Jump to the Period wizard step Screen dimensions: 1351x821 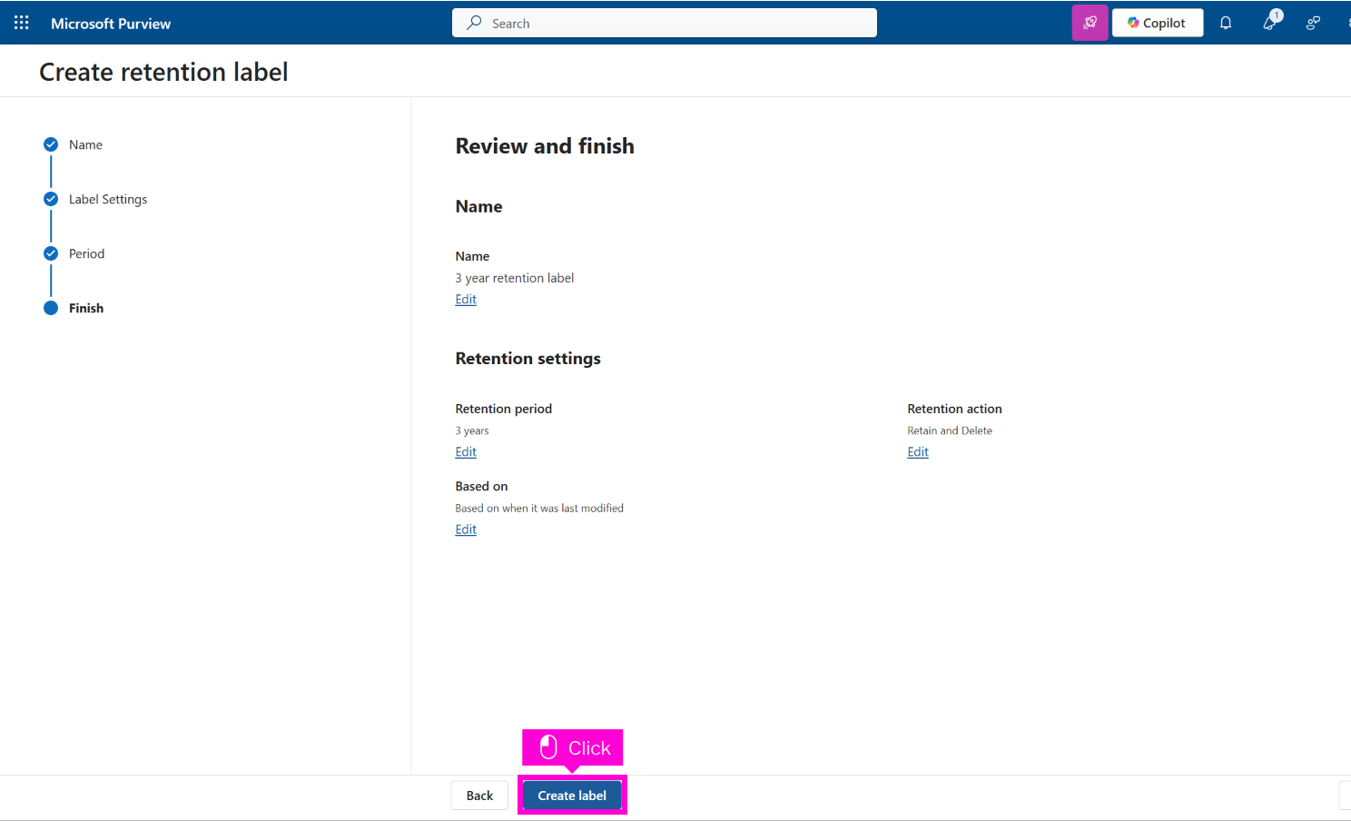point(86,253)
